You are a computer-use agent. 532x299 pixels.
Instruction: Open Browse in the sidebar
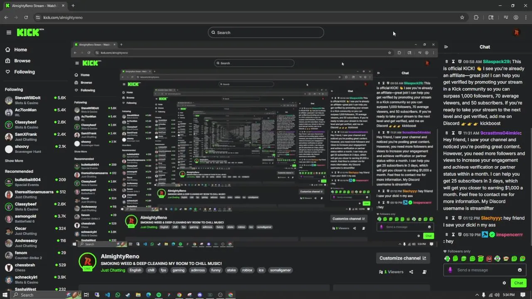point(18,61)
